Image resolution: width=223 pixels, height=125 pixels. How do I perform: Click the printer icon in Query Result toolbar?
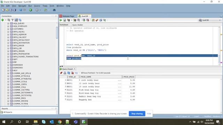pyautogui.click(x=65, y=73)
